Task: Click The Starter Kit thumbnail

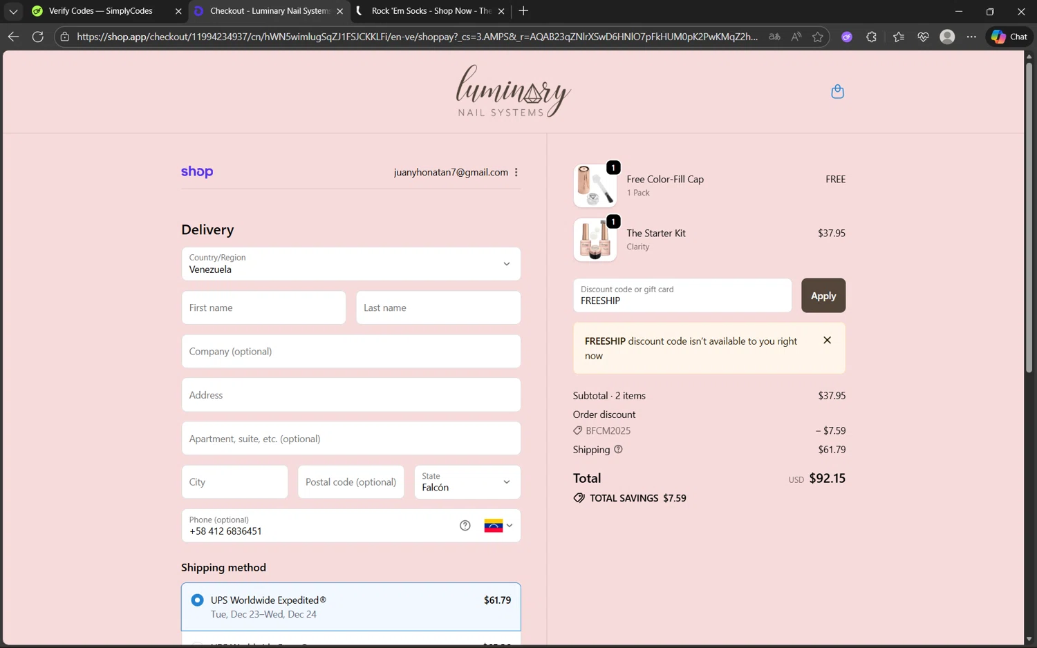Action: (595, 240)
